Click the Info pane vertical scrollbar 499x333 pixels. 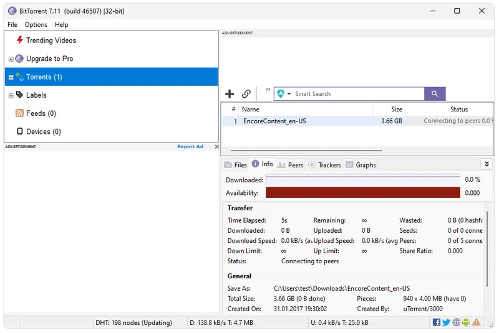point(487,249)
